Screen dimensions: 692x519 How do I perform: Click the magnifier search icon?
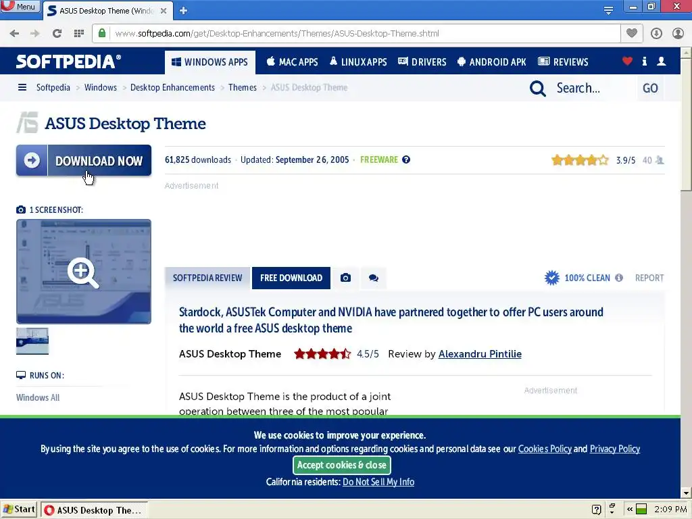pos(537,89)
